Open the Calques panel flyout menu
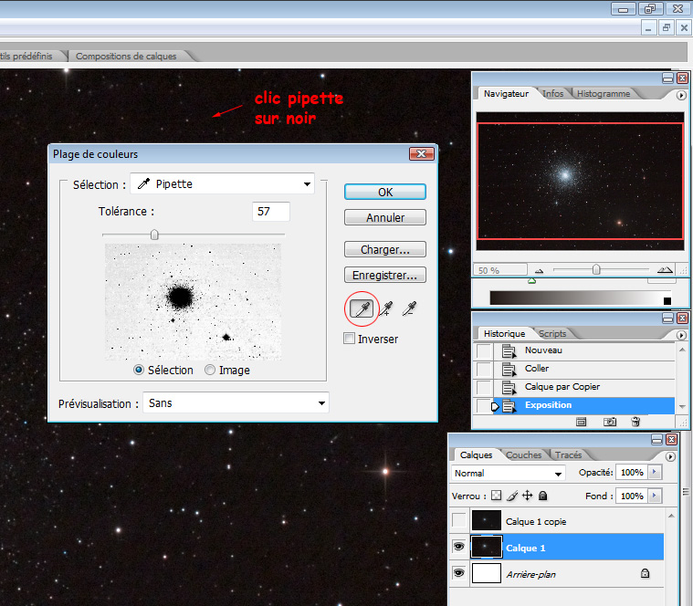The image size is (693, 606). click(x=670, y=456)
